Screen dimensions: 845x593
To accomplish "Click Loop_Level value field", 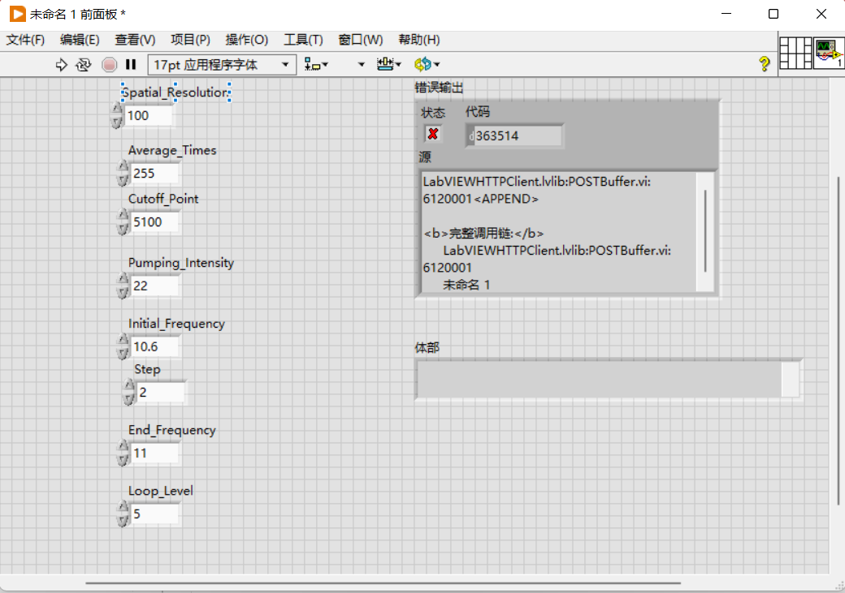I will 154,514.
